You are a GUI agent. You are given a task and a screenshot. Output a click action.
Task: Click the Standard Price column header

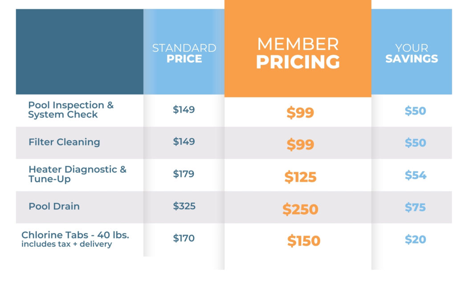tap(184, 53)
